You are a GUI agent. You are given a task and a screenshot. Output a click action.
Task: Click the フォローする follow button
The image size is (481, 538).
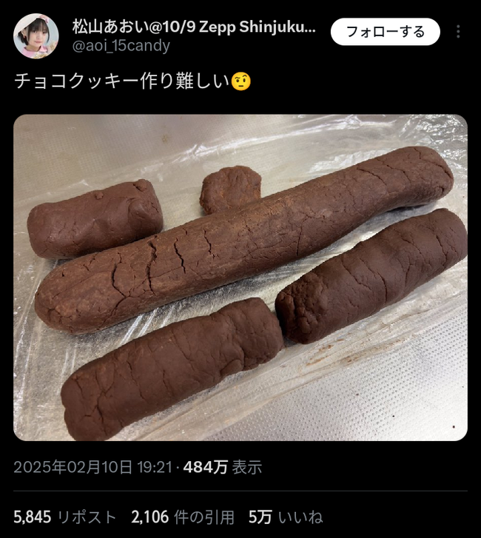pyautogui.click(x=386, y=32)
